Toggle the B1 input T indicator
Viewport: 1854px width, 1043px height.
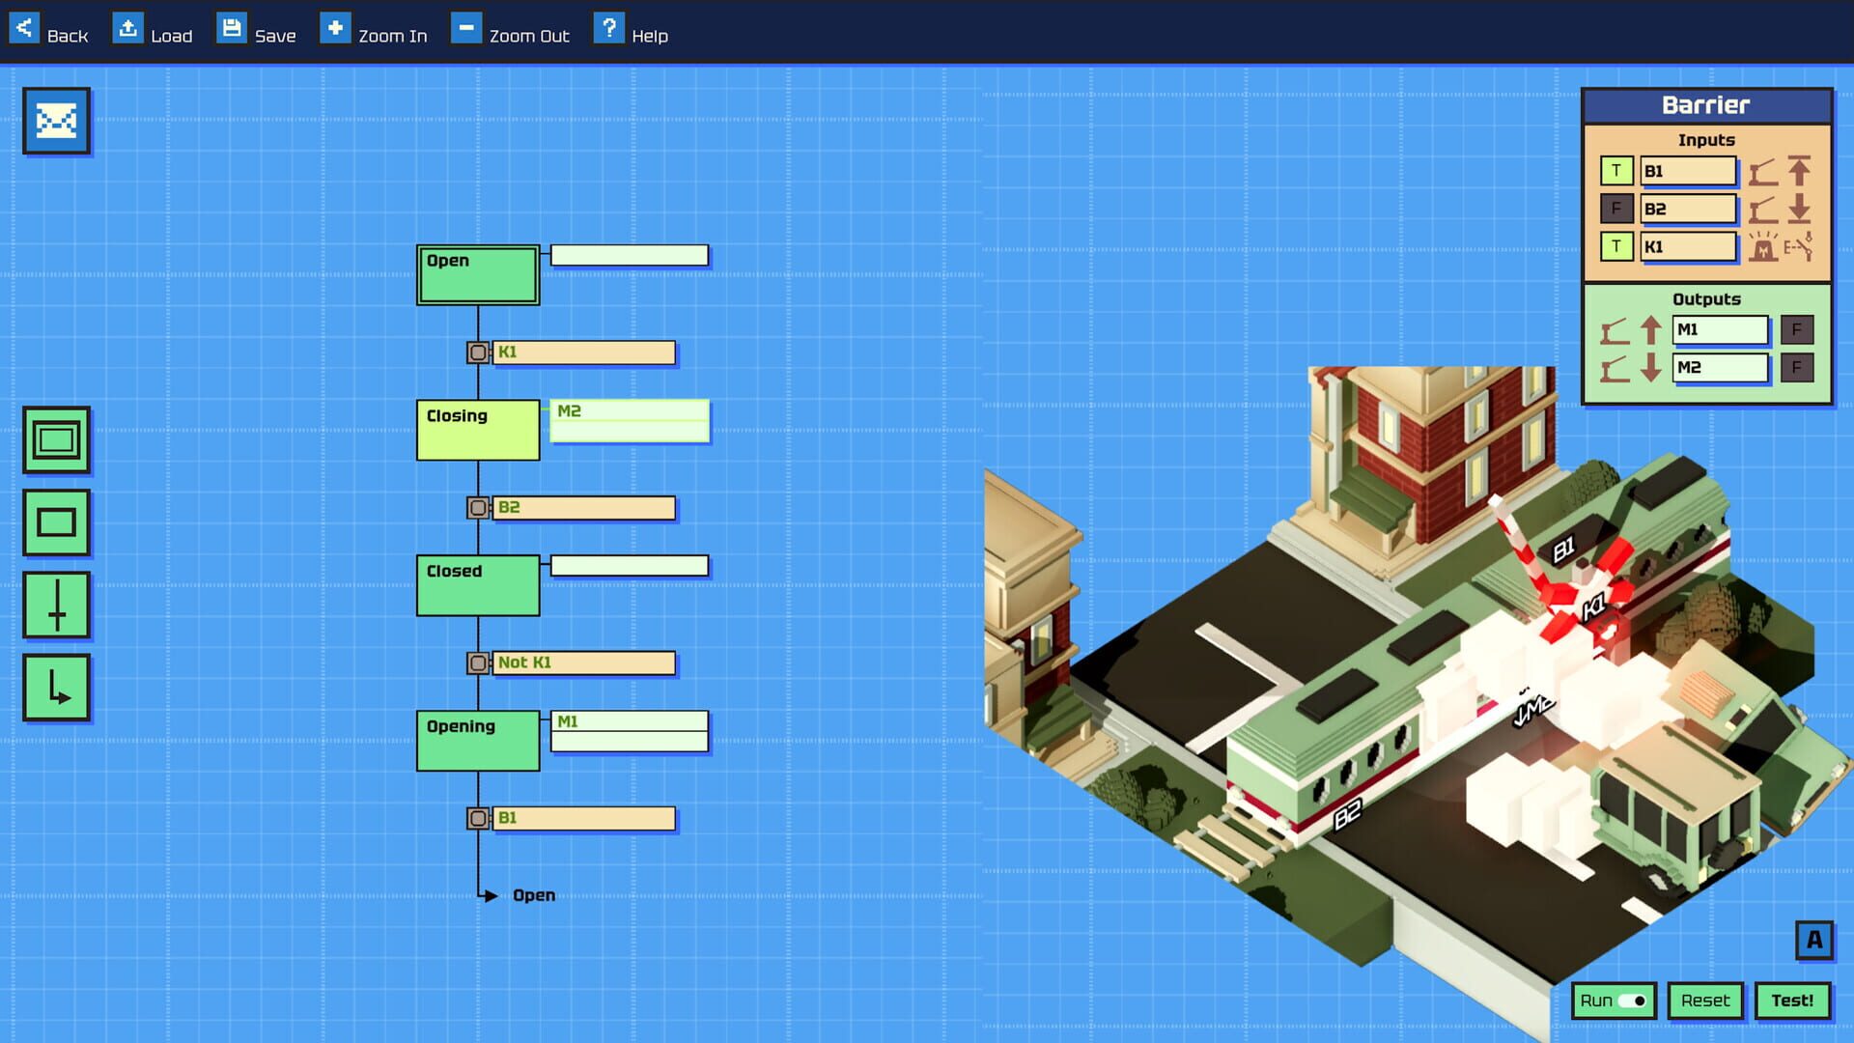(1615, 171)
